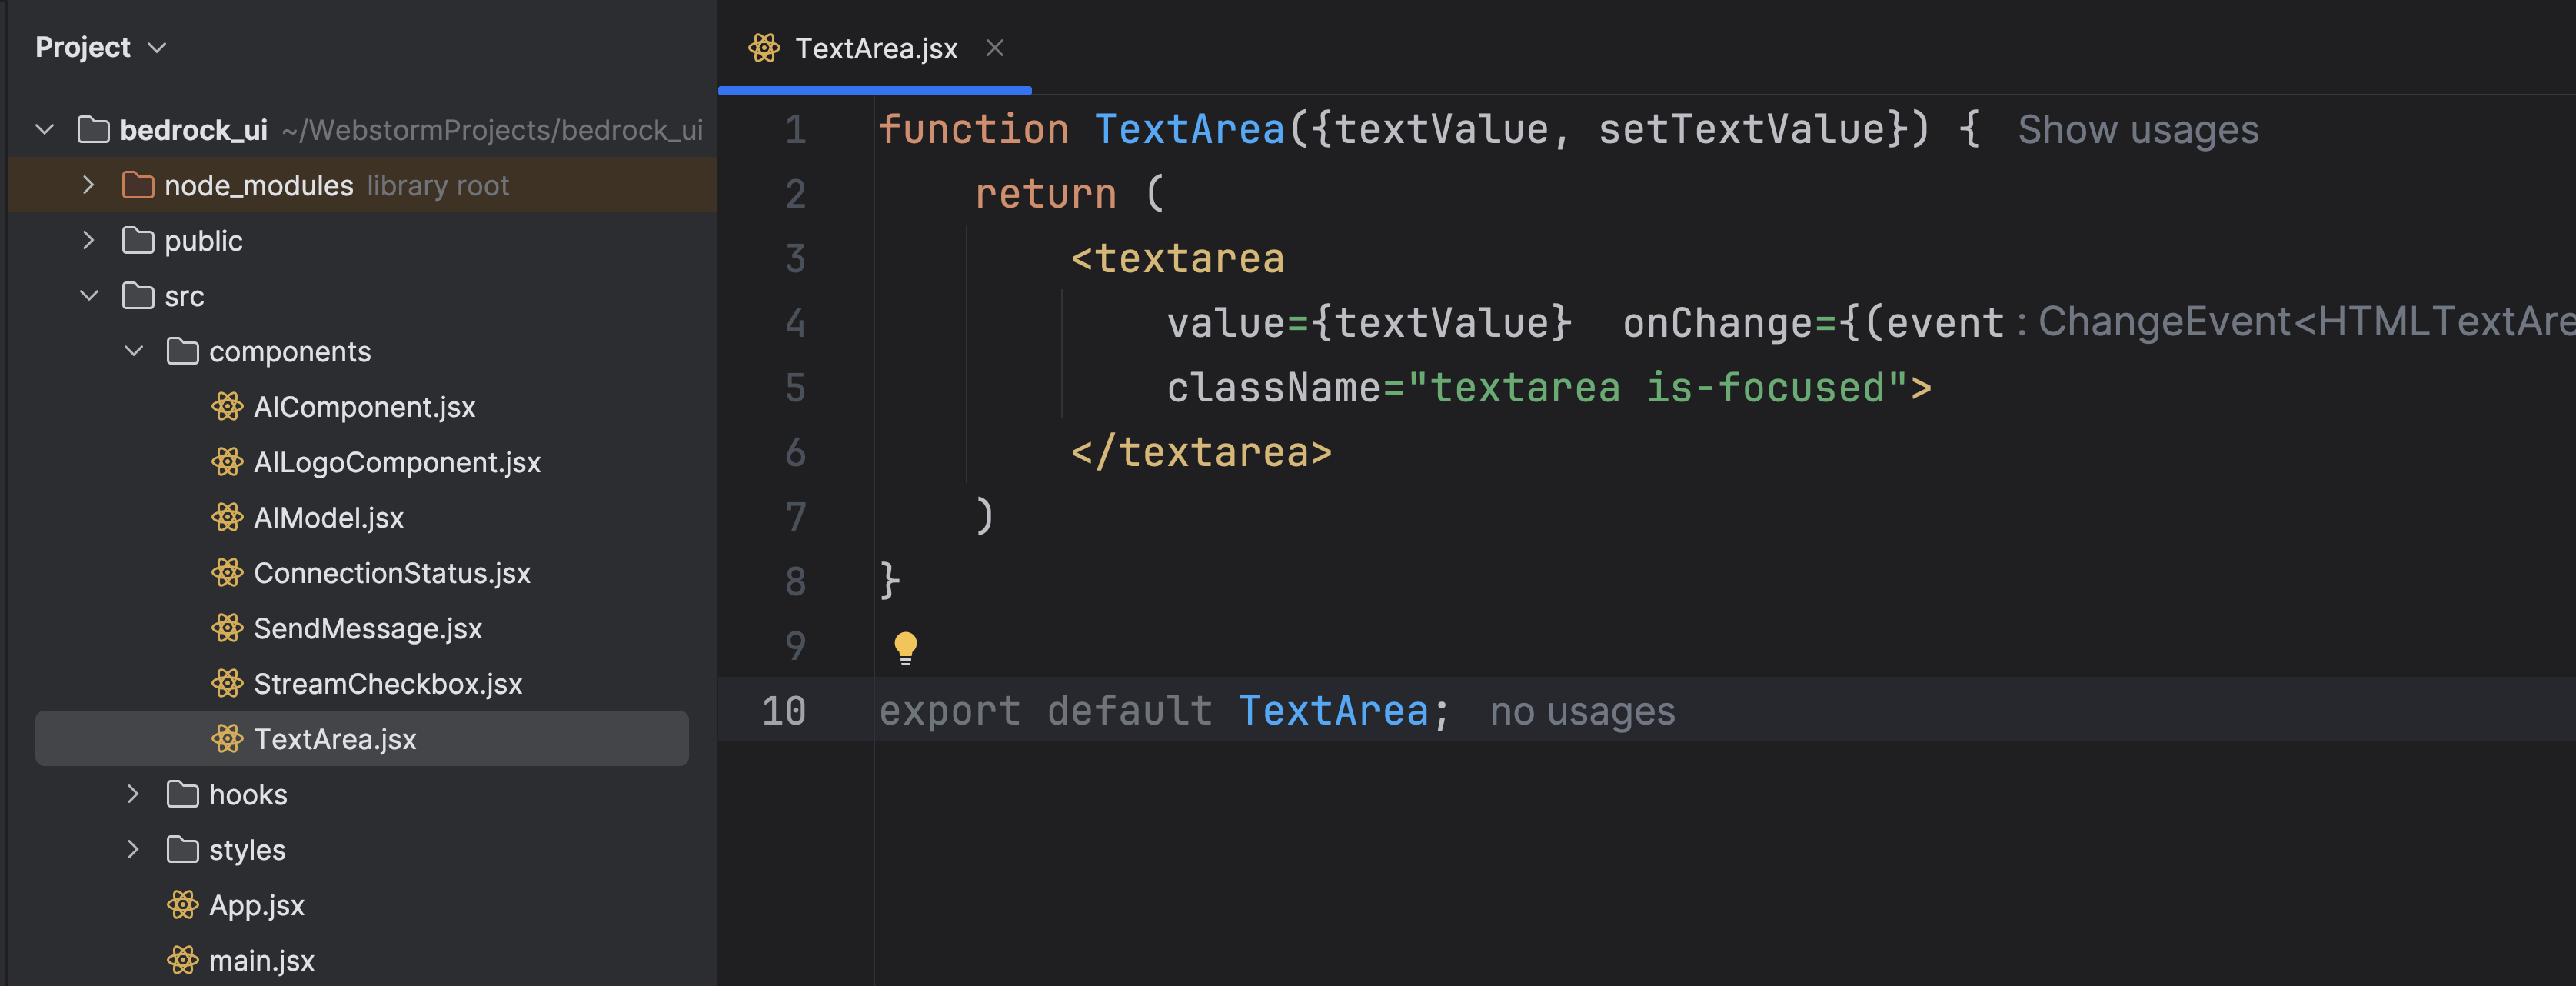2576x986 pixels.
Task: Select the TextArea.jsx editor tab
Action: click(874, 48)
